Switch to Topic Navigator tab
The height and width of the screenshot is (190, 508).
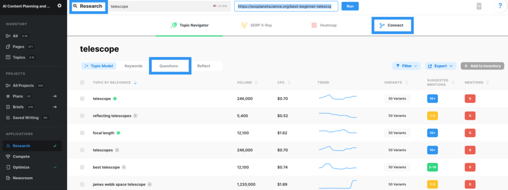(x=189, y=25)
